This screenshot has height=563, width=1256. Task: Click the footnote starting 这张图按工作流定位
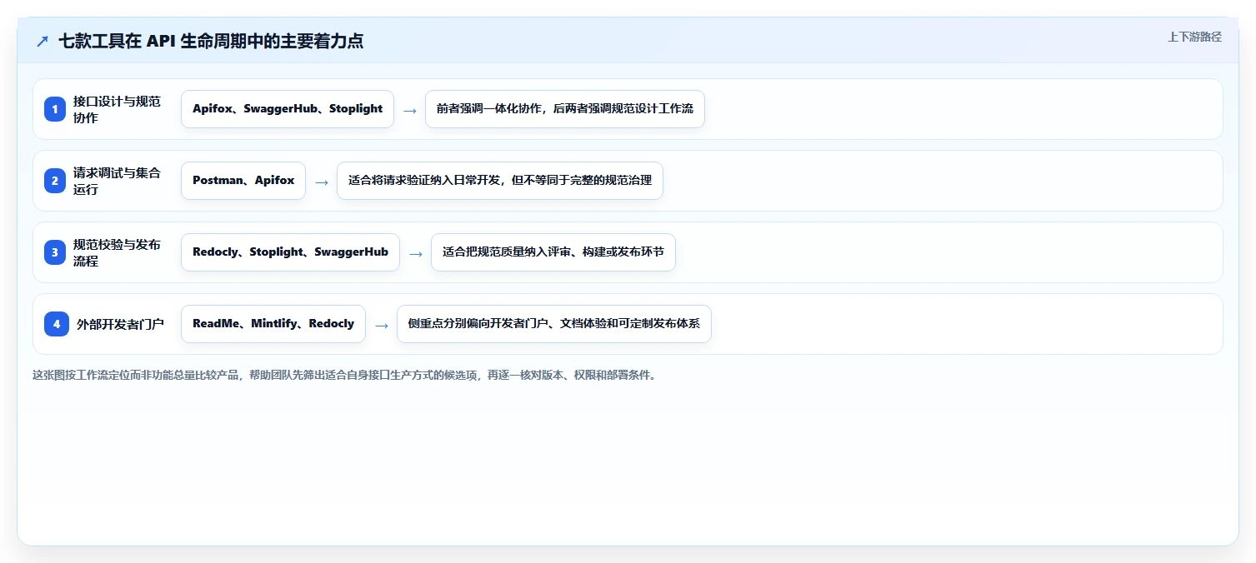(344, 375)
